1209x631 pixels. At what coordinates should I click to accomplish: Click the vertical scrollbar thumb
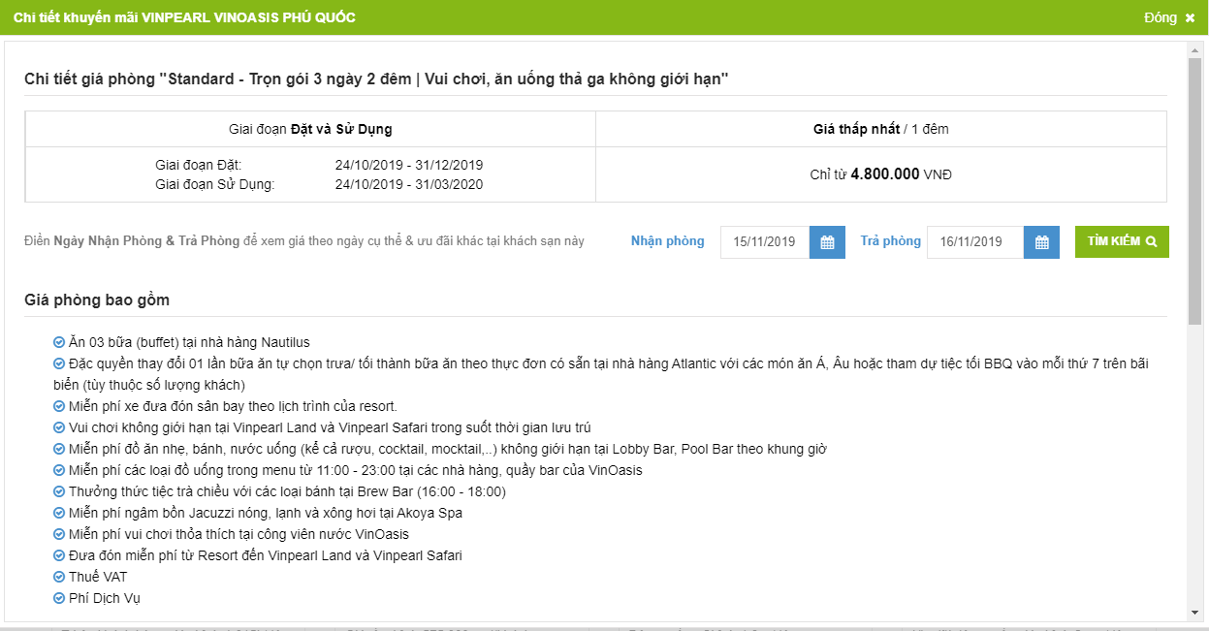[1194, 189]
